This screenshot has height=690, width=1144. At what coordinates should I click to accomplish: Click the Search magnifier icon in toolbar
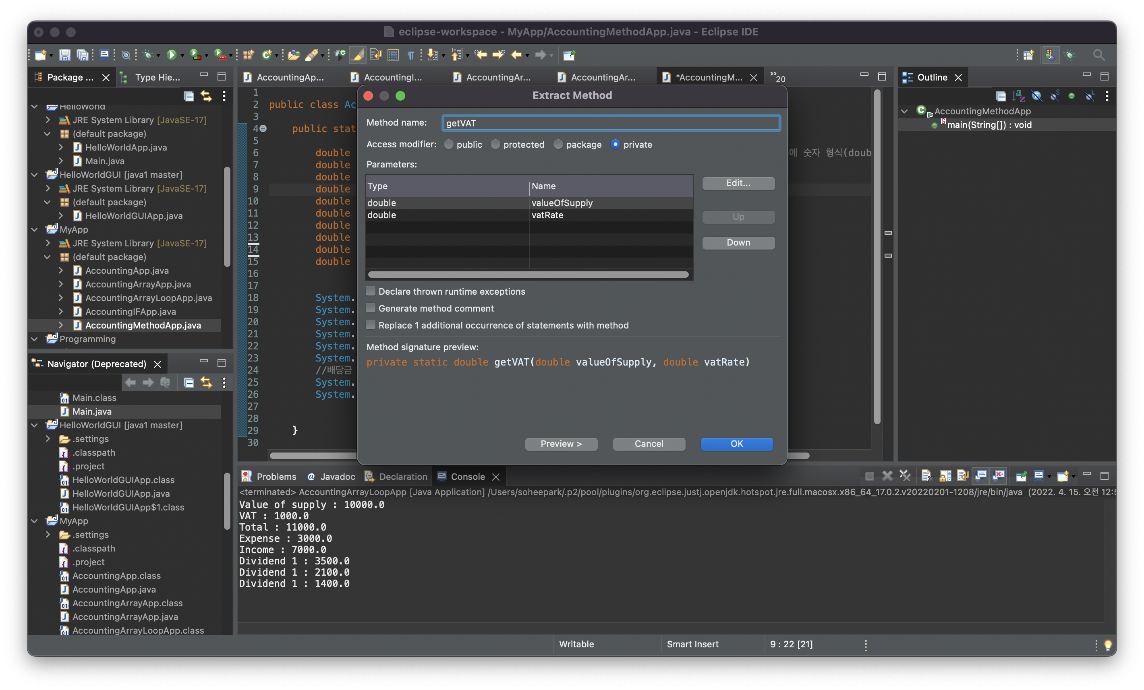pyautogui.click(x=1098, y=55)
